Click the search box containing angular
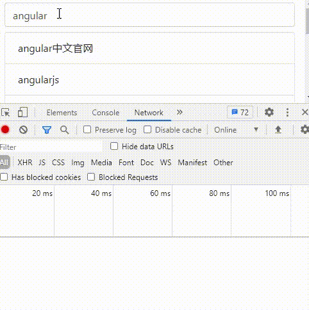Viewport: 309px width, 310px height. tap(149, 15)
